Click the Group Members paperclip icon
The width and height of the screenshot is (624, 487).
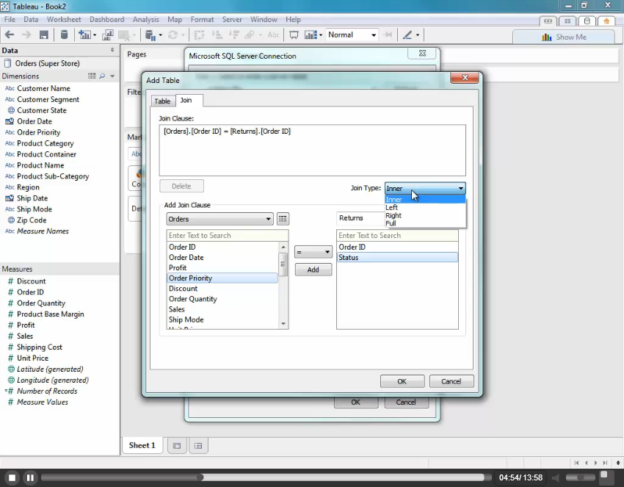pos(250,35)
